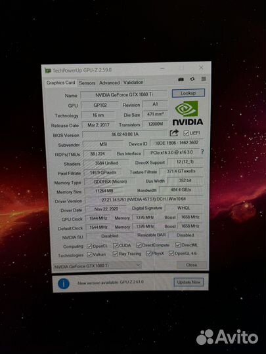Image resolution: width=266 pixels, height=354 pixels.
Task: Click the Bus Width value 352 bit
Action: click(185, 180)
